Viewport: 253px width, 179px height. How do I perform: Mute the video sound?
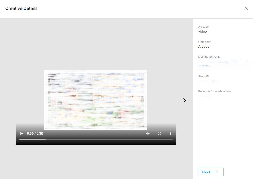[x=147, y=133]
